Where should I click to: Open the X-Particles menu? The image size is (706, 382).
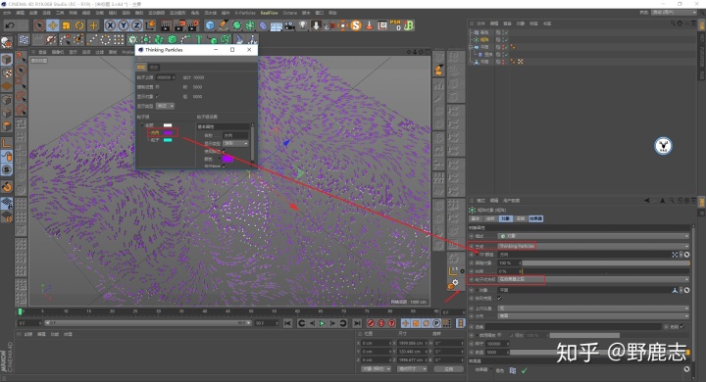(245, 13)
